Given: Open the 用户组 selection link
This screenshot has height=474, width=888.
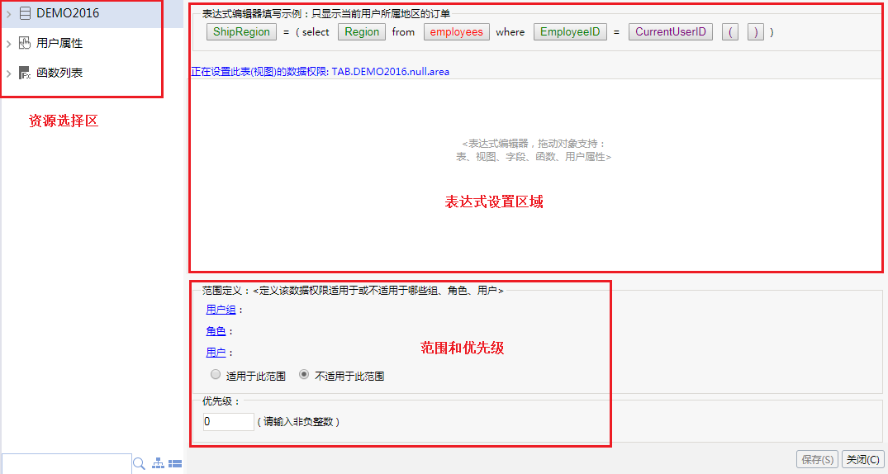Looking at the screenshot, I should (x=221, y=310).
